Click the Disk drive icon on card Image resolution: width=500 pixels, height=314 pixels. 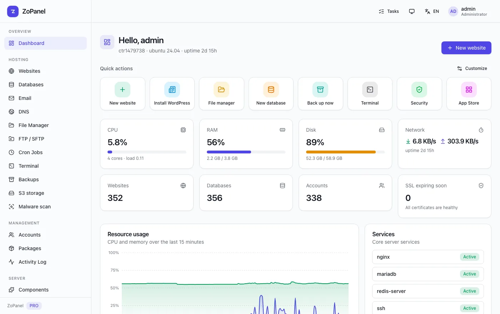pyautogui.click(x=382, y=130)
